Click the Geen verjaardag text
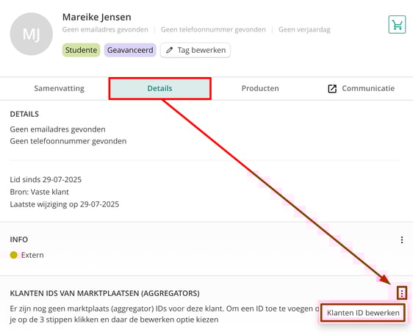Viewport: 413px width, 335px height. (x=304, y=29)
